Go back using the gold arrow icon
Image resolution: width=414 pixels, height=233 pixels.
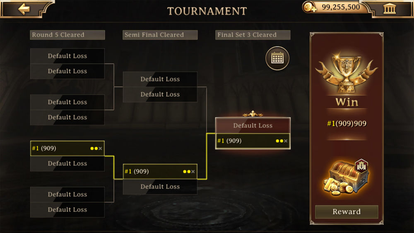pyautogui.click(x=24, y=9)
